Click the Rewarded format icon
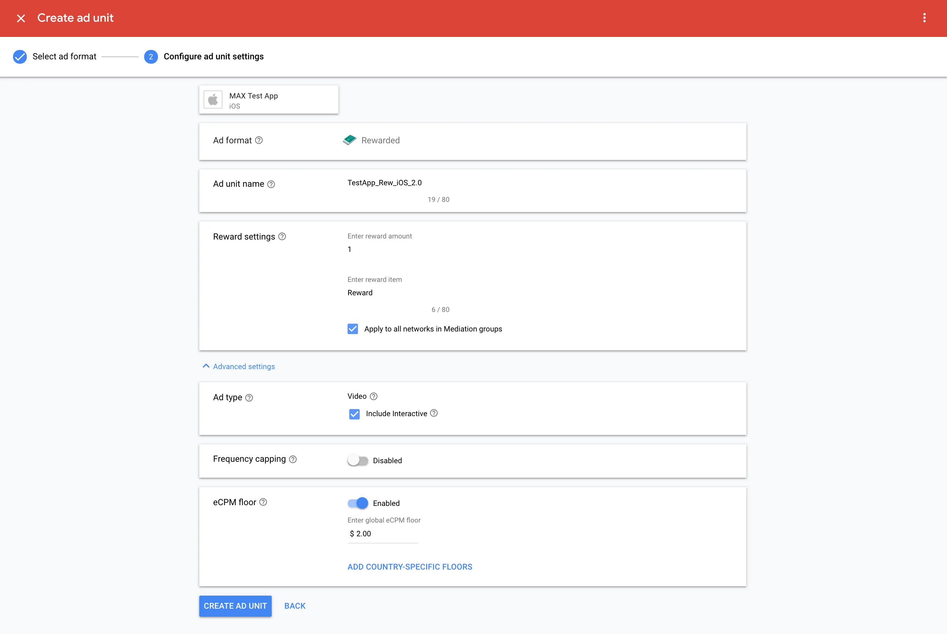This screenshot has height=634, width=947. point(350,140)
